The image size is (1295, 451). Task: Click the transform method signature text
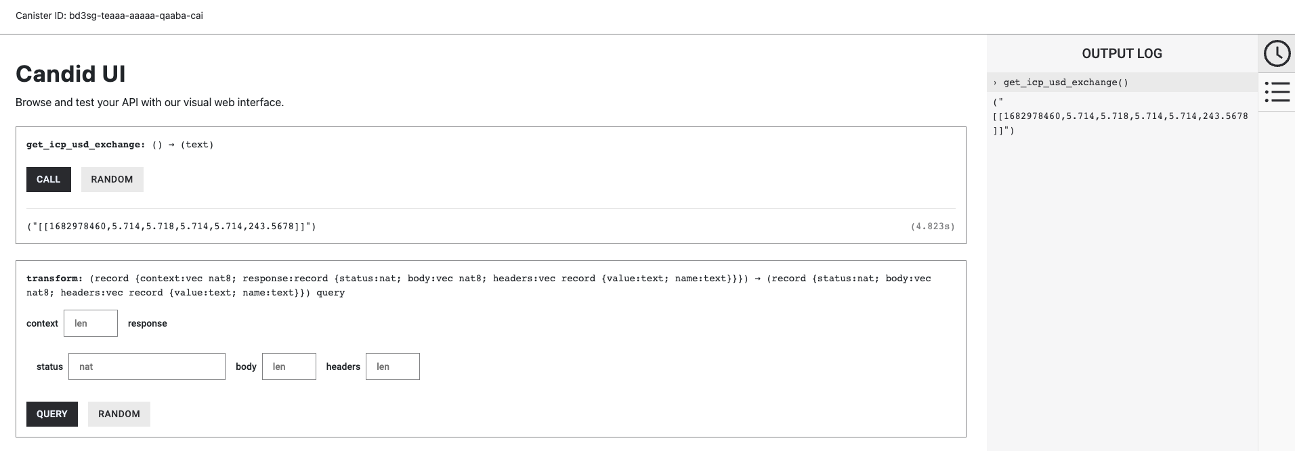479,285
